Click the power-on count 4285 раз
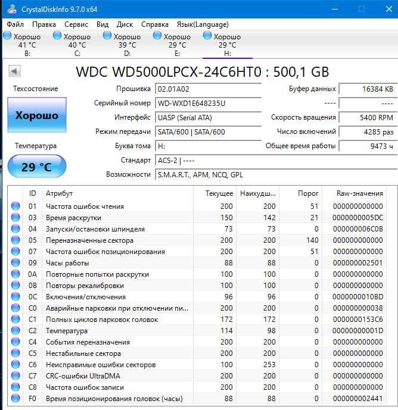The height and width of the screenshot is (410, 398). click(x=368, y=132)
